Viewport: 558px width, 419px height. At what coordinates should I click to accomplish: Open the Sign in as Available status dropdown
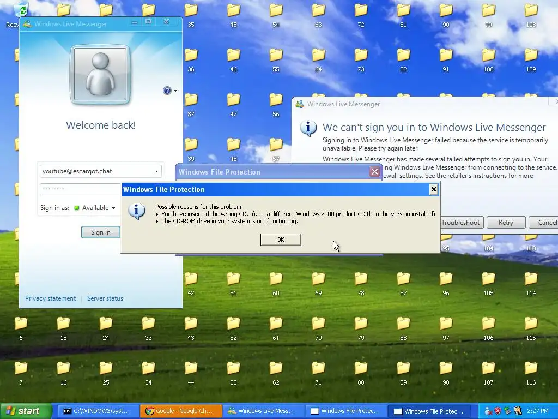[x=95, y=208]
